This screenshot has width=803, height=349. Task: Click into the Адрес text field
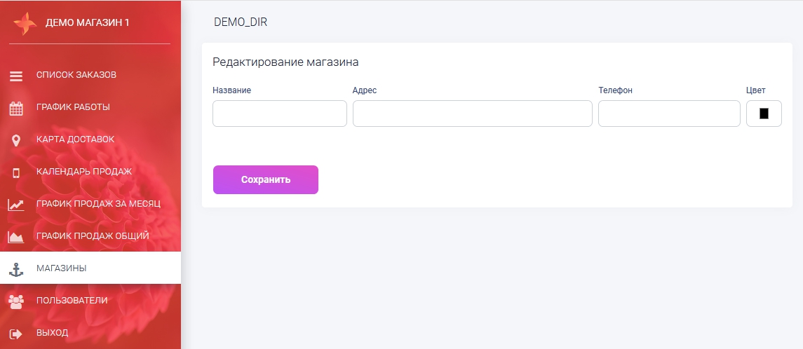click(472, 114)
